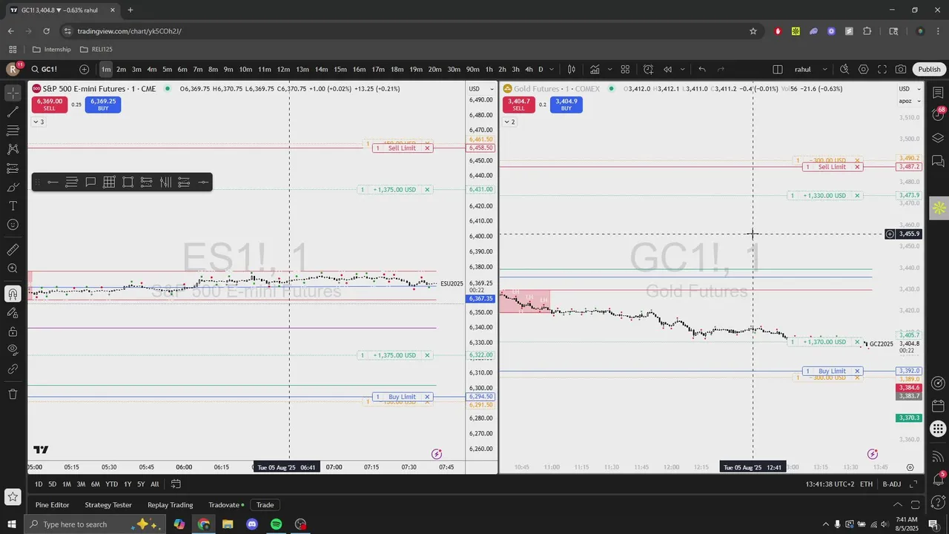Select the D daily timeframe
This screenshot has height=534, width=949.
pos(540,69)
